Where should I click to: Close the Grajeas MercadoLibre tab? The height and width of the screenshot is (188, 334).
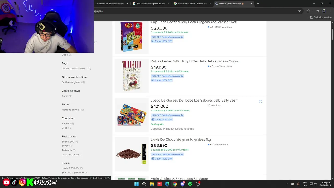pos(252,4)
